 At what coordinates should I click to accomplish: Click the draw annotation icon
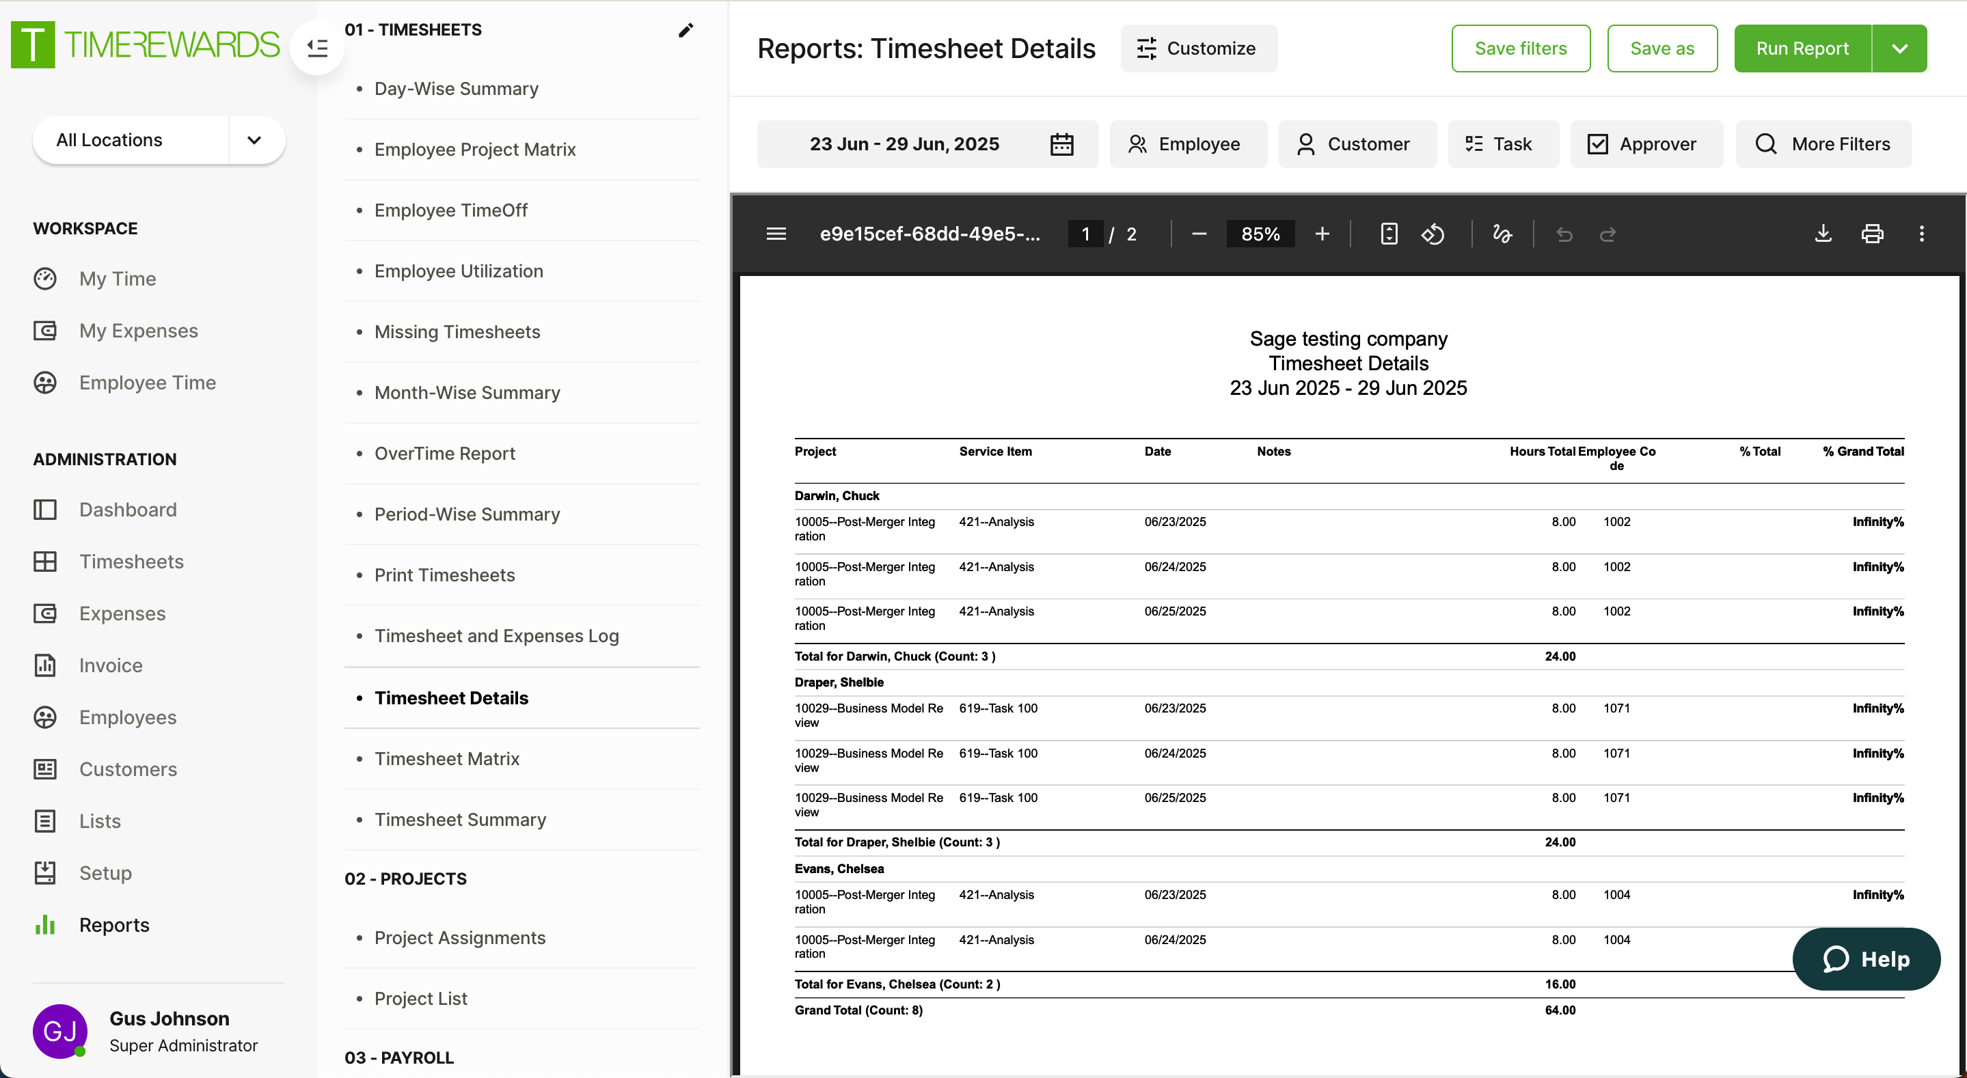tap(1501, 234)
